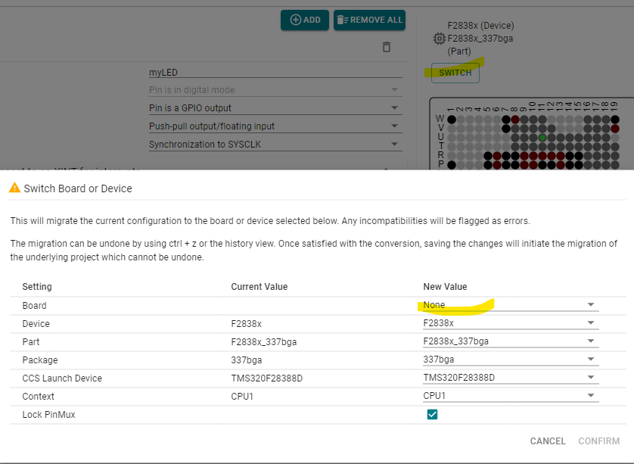Click the current Package value '337bga'
Viewport: 634px width, 464px height.
click(246, 360)
